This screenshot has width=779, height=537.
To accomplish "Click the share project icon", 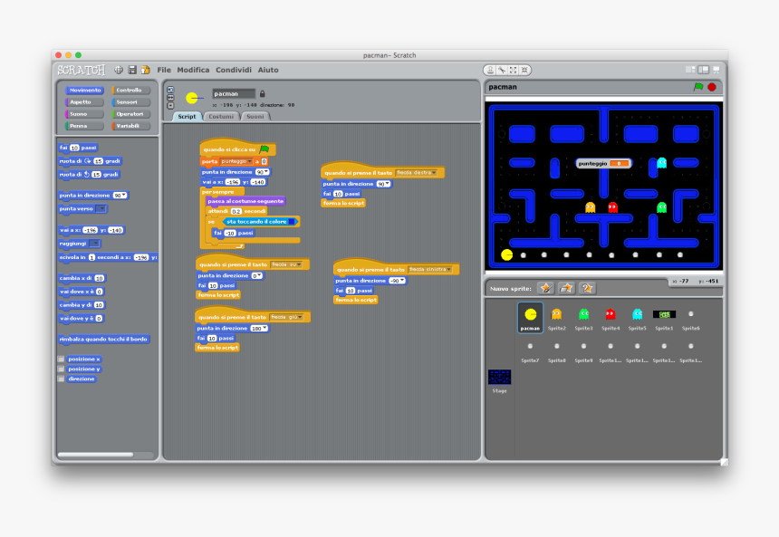I will coord(146,70).
